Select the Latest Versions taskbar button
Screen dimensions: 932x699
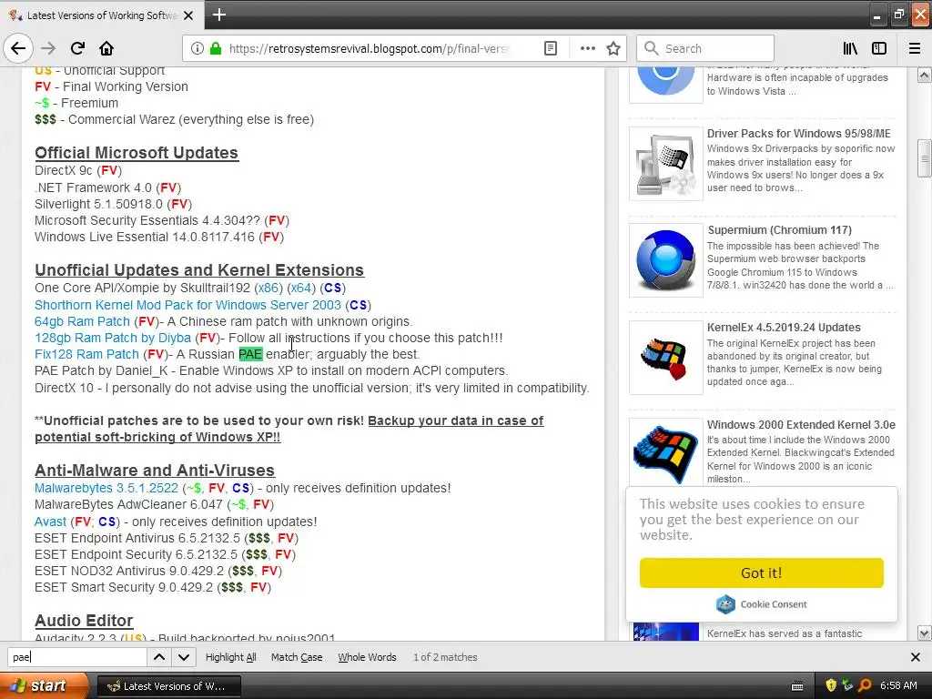click(169, 686)
